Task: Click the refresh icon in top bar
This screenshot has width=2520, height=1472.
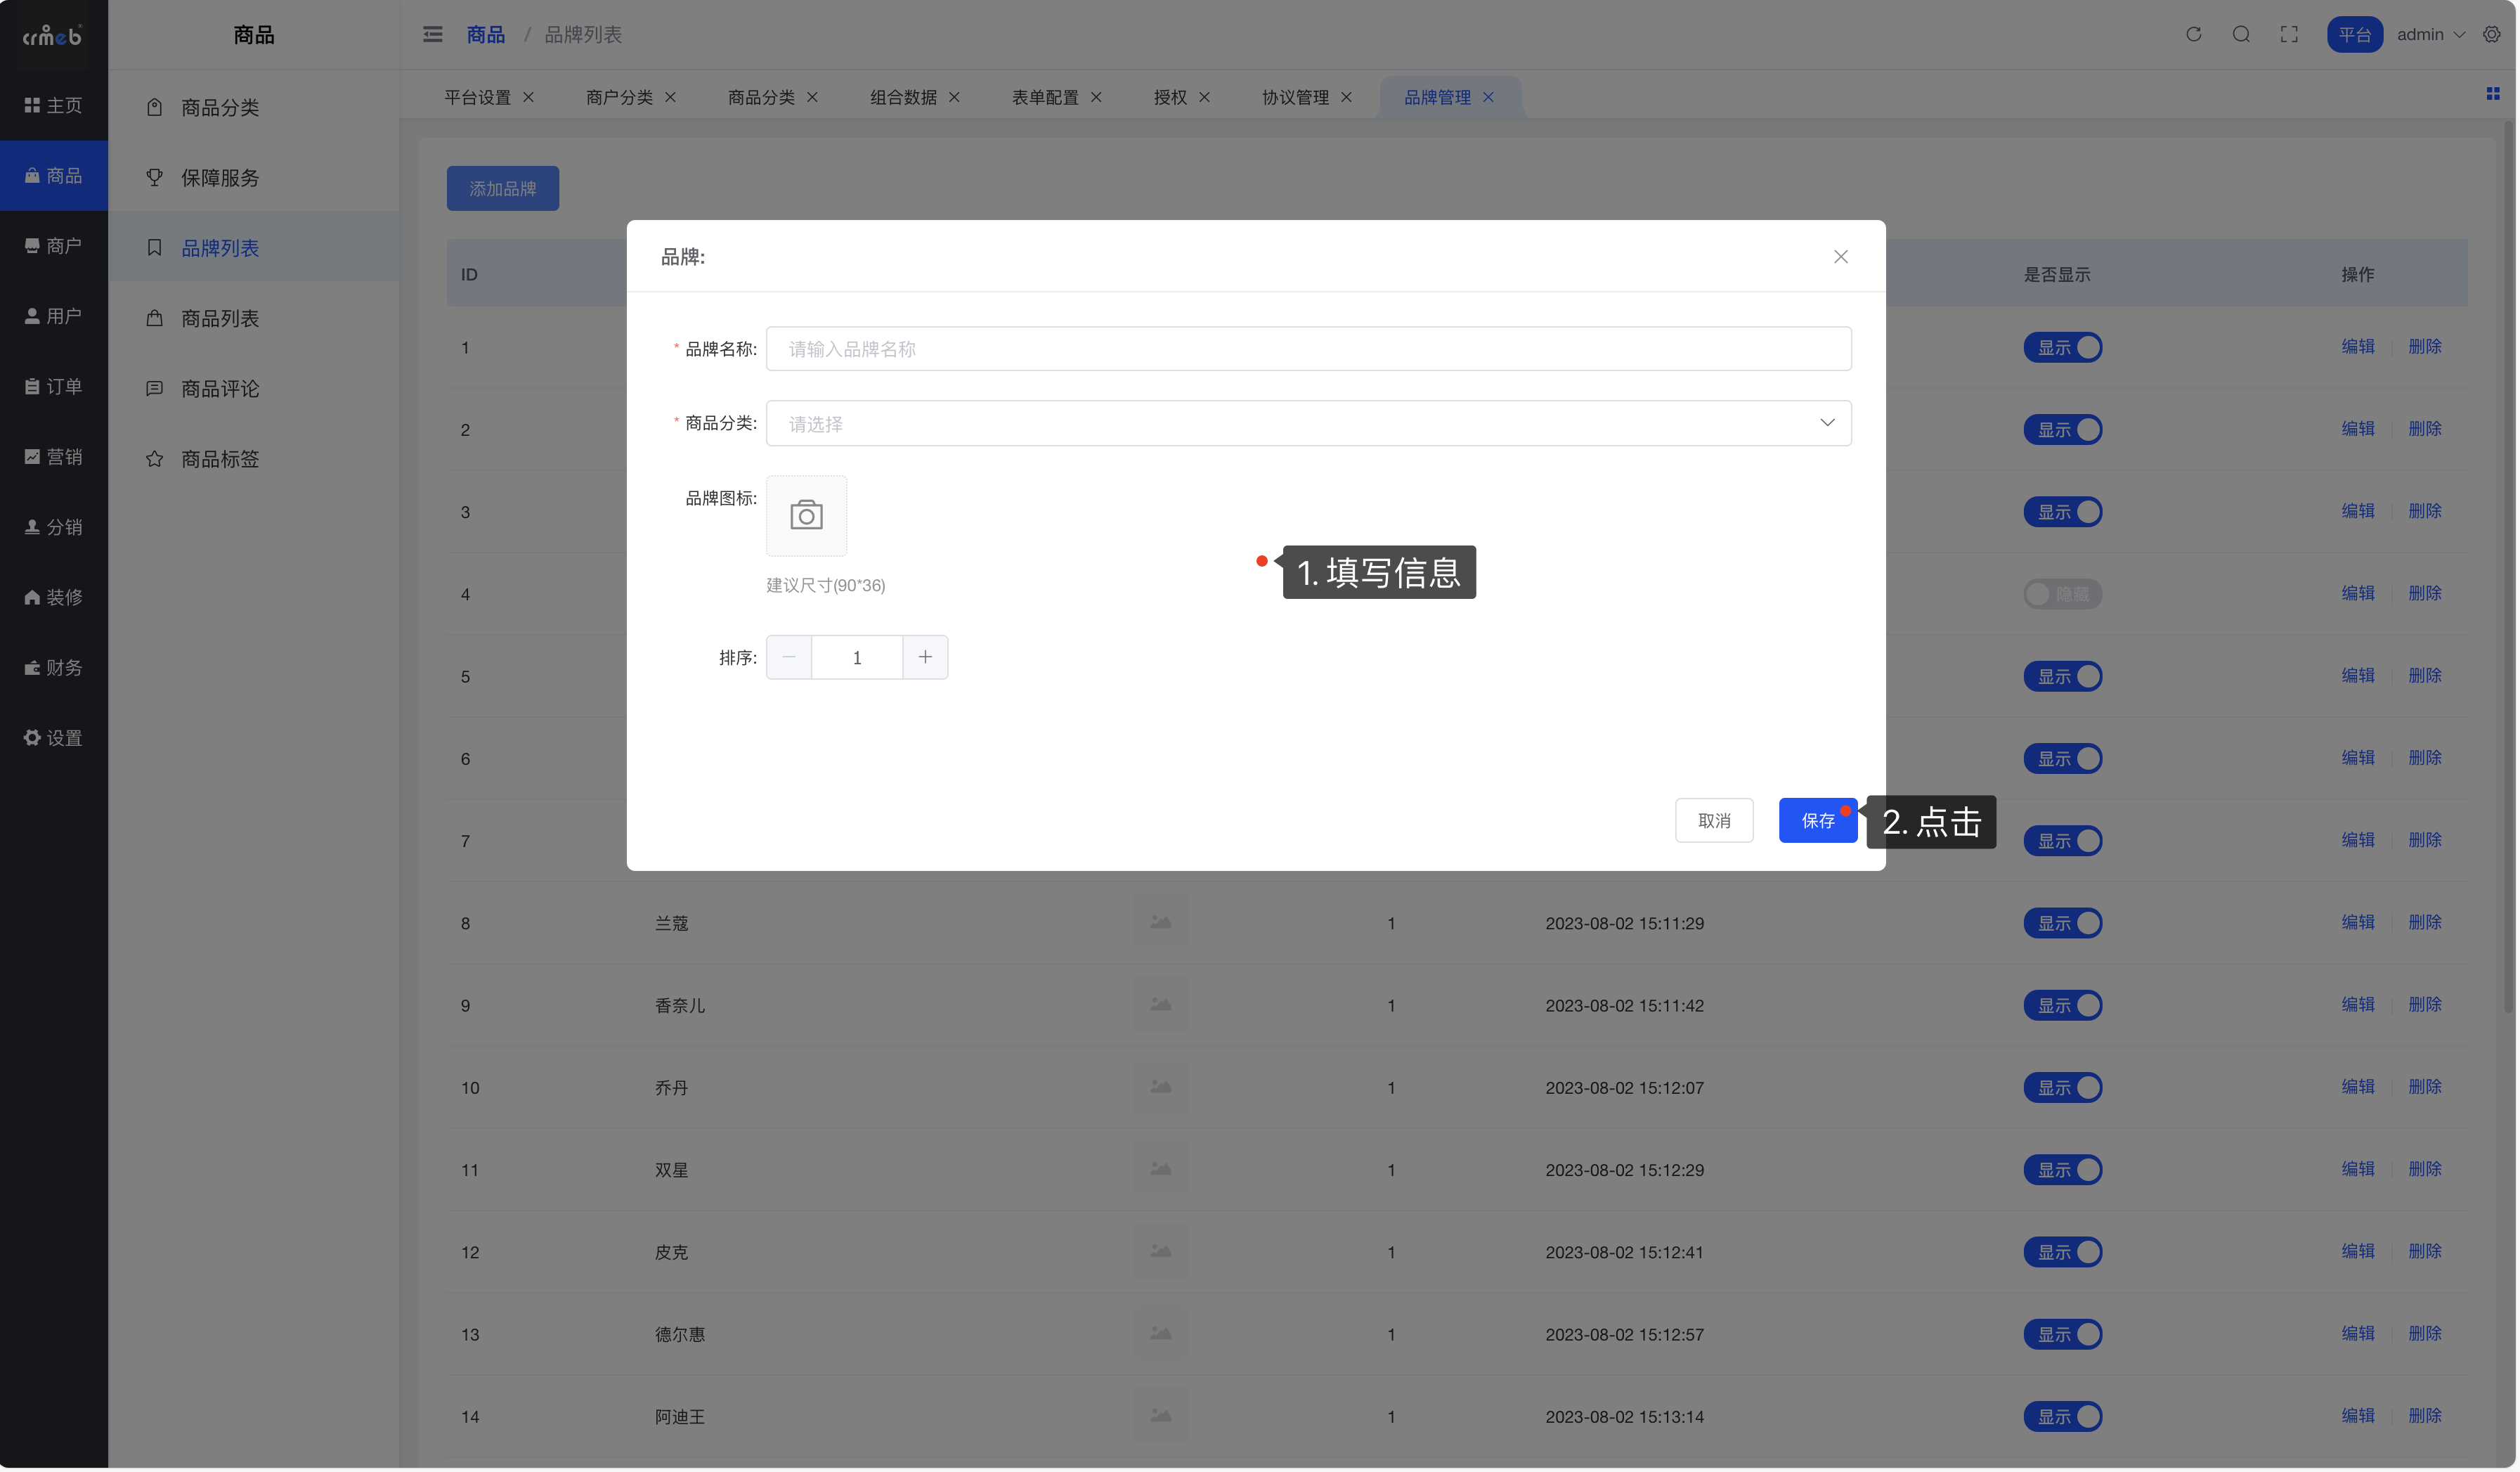Action: [2193, 34]
